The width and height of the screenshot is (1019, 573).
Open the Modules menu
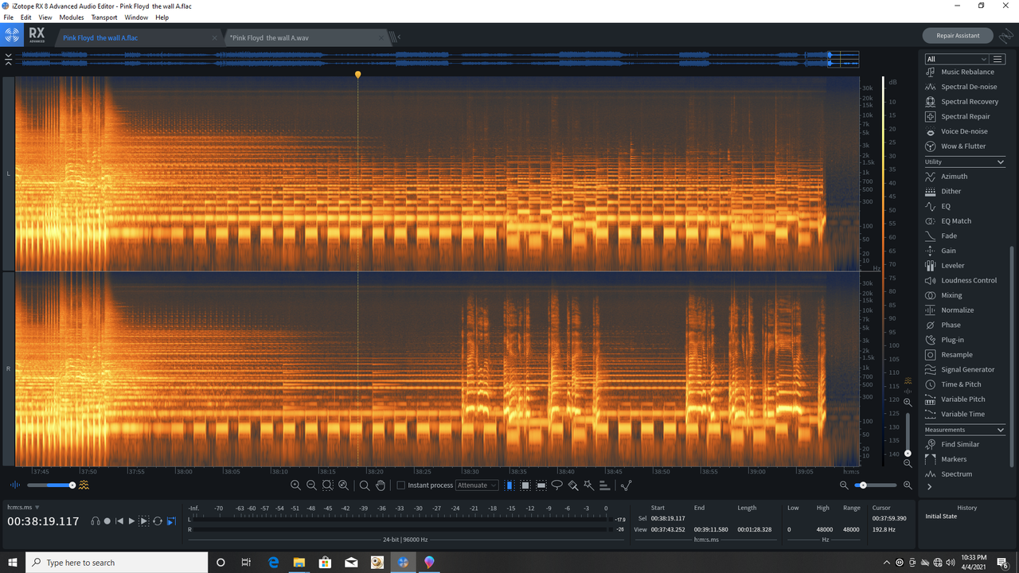(72, 17)
